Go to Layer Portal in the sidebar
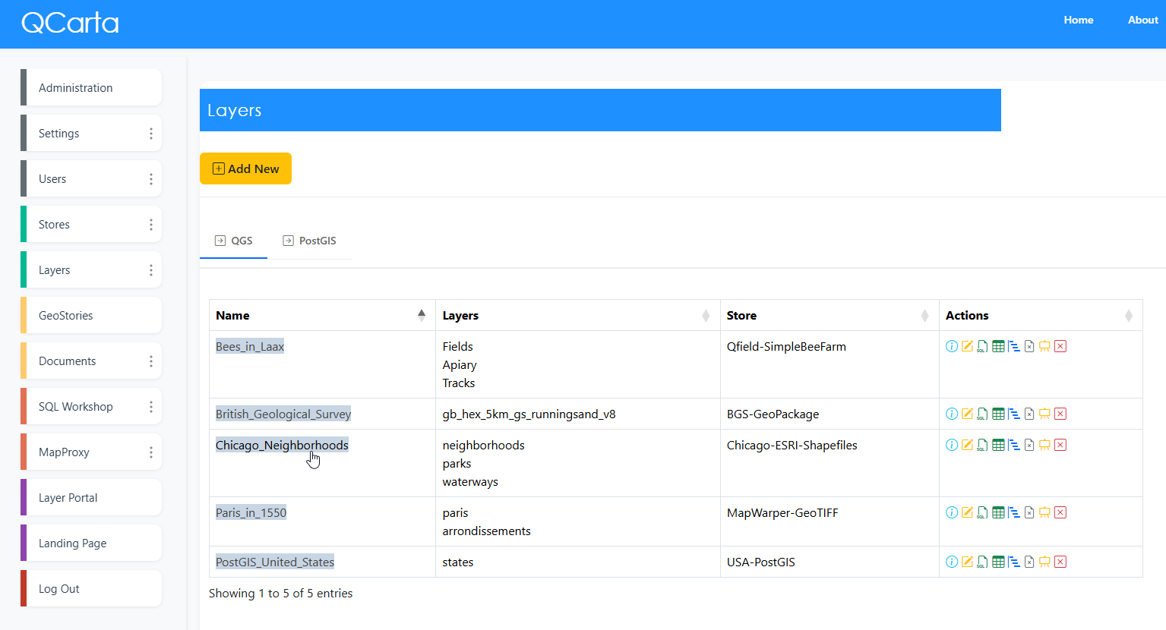This screenshot has width=1166, height=630. pyautogui.click(x=91, y=498)
